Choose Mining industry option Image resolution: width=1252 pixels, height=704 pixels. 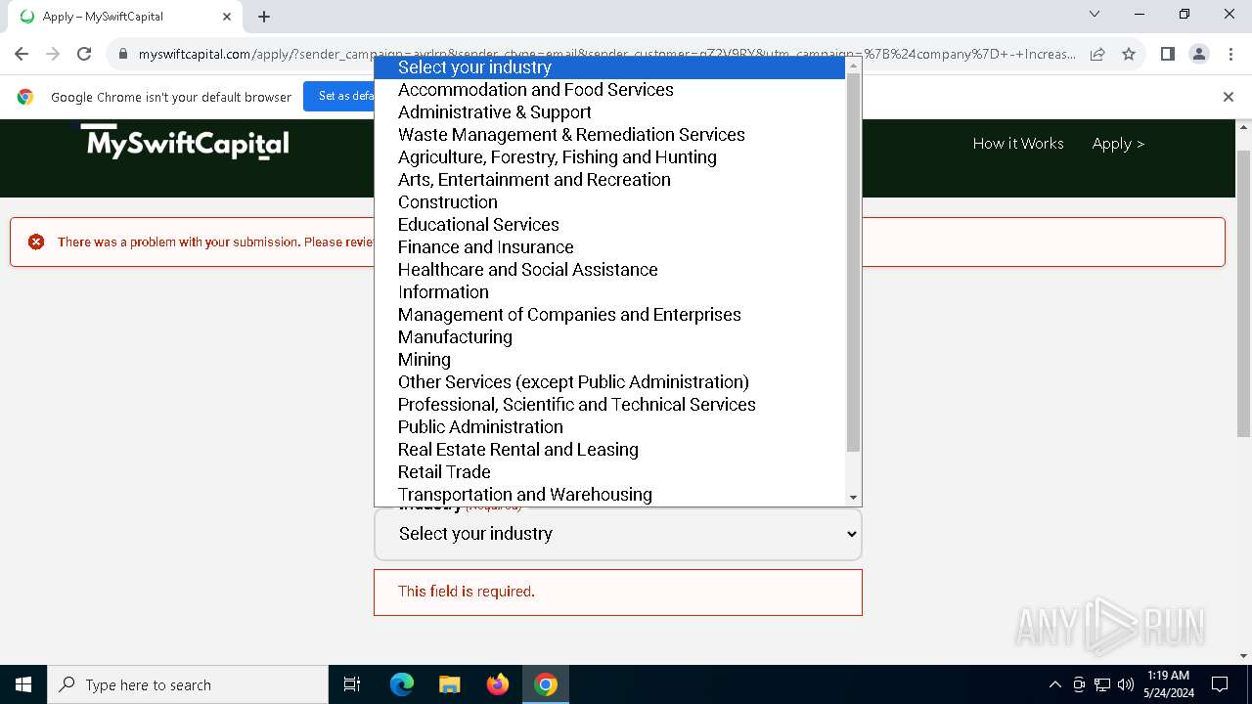[x=609, y=359]
